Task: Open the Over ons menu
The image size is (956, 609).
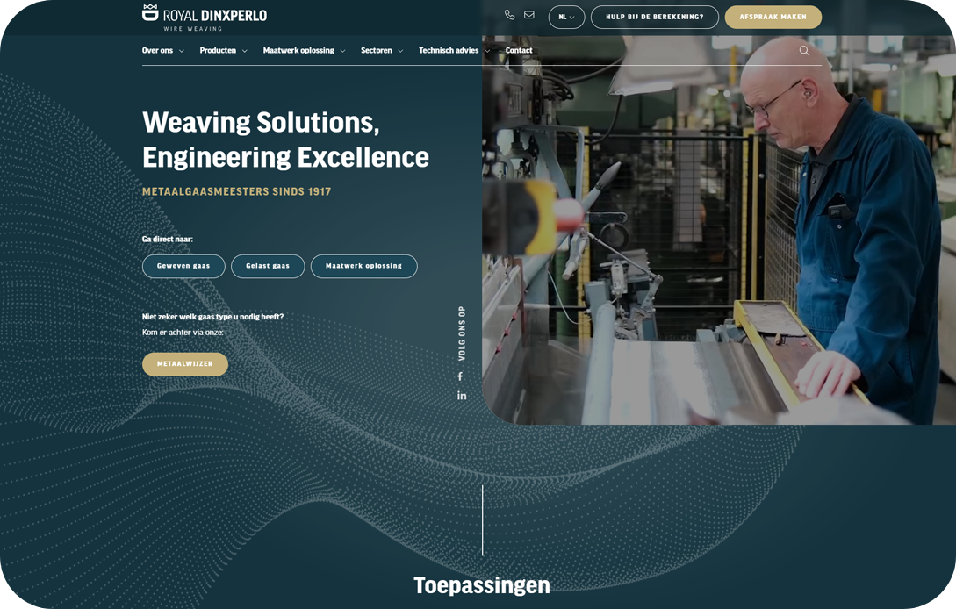Action: coord(157,51)
